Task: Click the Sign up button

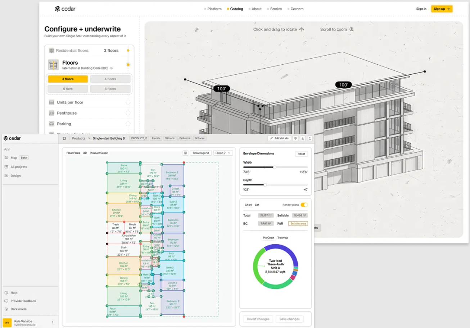Action: [x=441, y=9]
